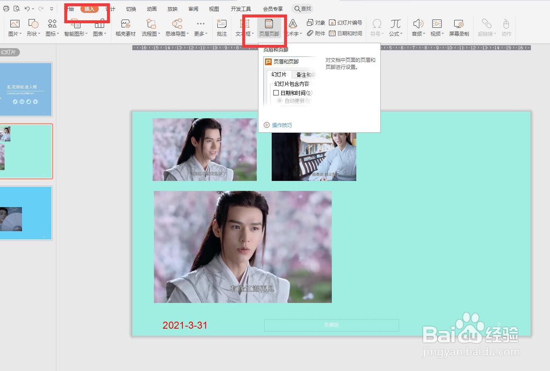
Task: Expand the 流程图 dropdown arrow
Action: [159, 34]
